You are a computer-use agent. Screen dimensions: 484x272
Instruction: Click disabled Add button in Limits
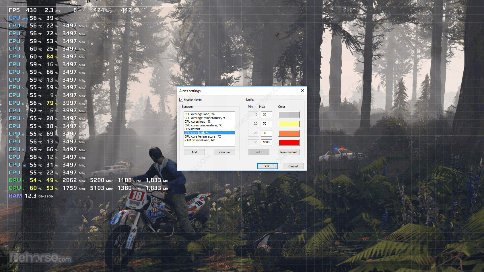pyautogui.click(x=259, y=152)
